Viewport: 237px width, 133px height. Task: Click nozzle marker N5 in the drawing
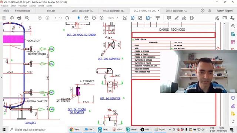[x=52, y=92]
